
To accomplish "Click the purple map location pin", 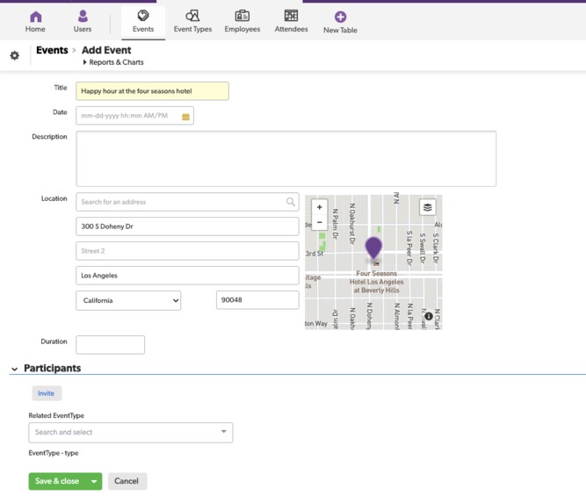I will (x=373, y=248).
